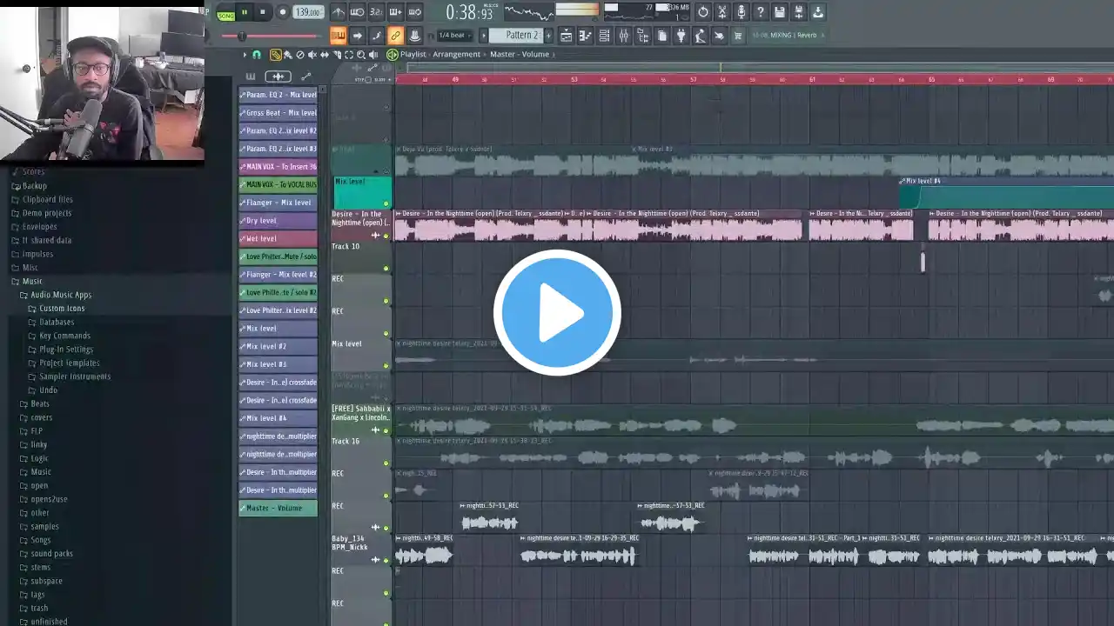This screenshot has width=1114, height=626.
Task: Select the MAIN VOX - To Insert 36 clip
Action: (x=278, y=167)
